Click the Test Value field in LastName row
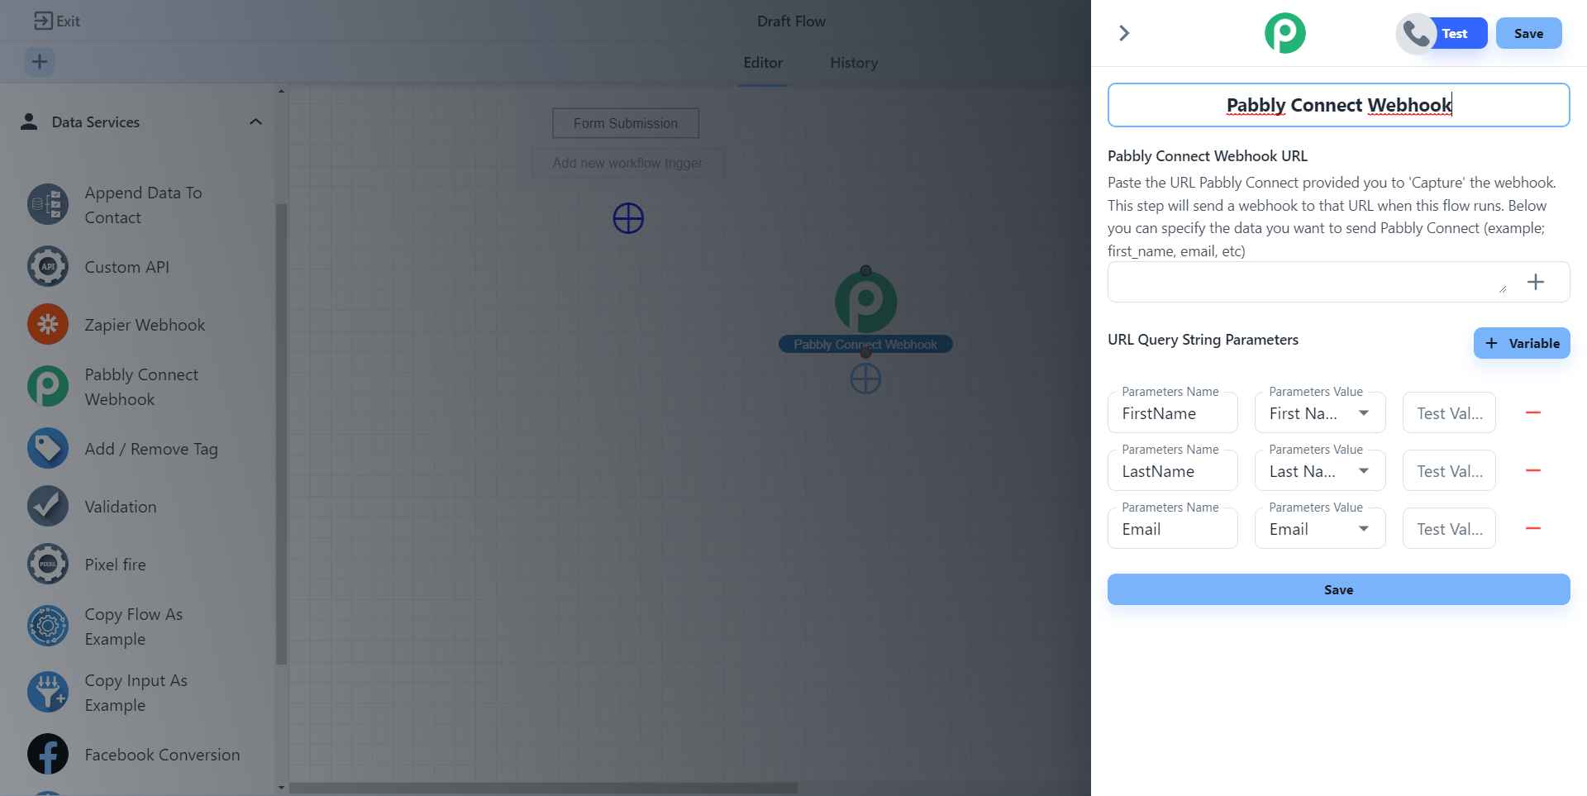Screen dimensions: 1587x796 tap(1450, 470)
